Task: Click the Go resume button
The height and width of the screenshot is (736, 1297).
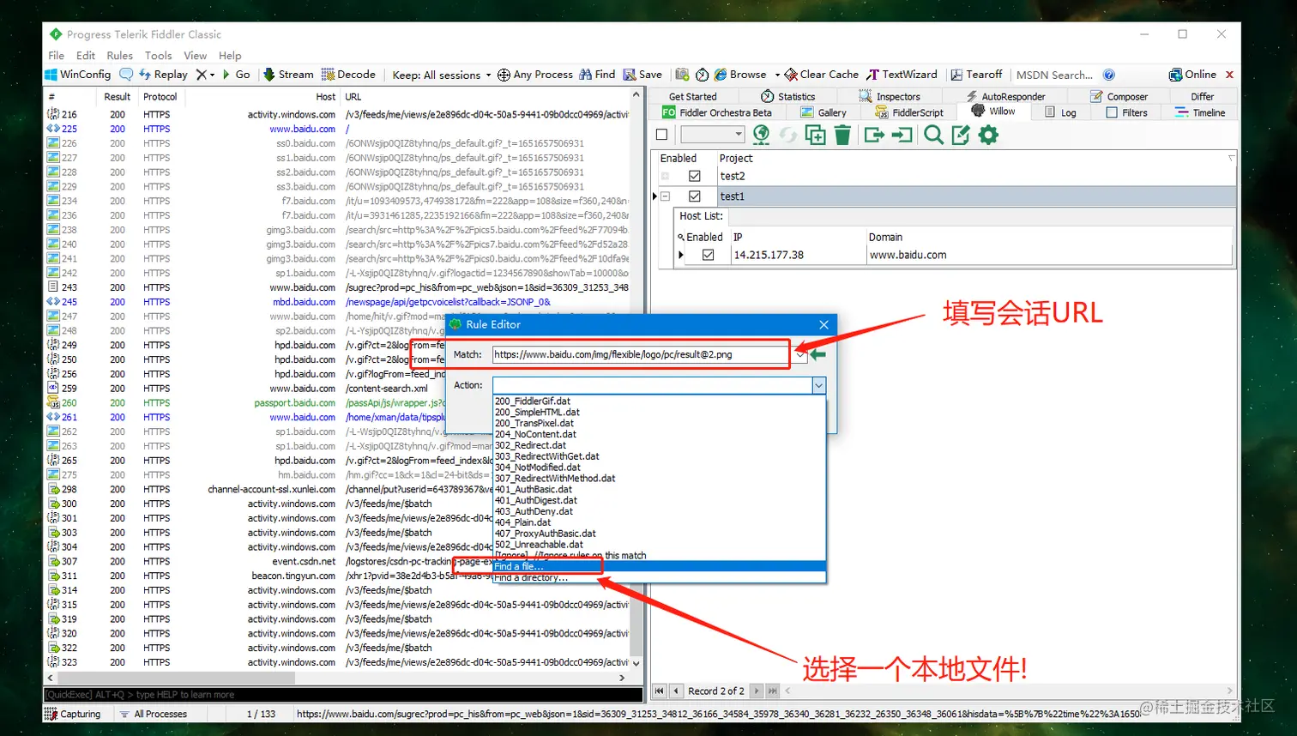Action: coord(237,75)
